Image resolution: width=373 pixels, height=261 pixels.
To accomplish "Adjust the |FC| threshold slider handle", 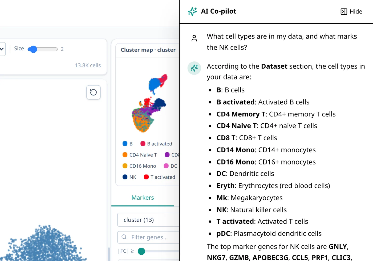I will coord(141,251).
